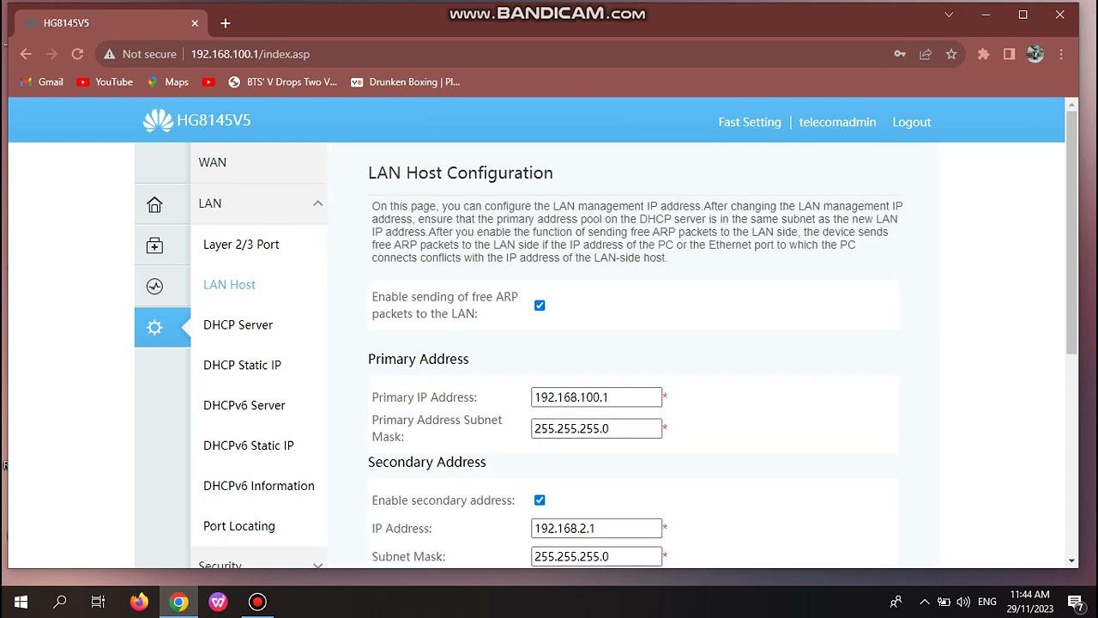Open the tab search dropdown arrow
This screenshot has width=1098, height=618.
point(949,15)
